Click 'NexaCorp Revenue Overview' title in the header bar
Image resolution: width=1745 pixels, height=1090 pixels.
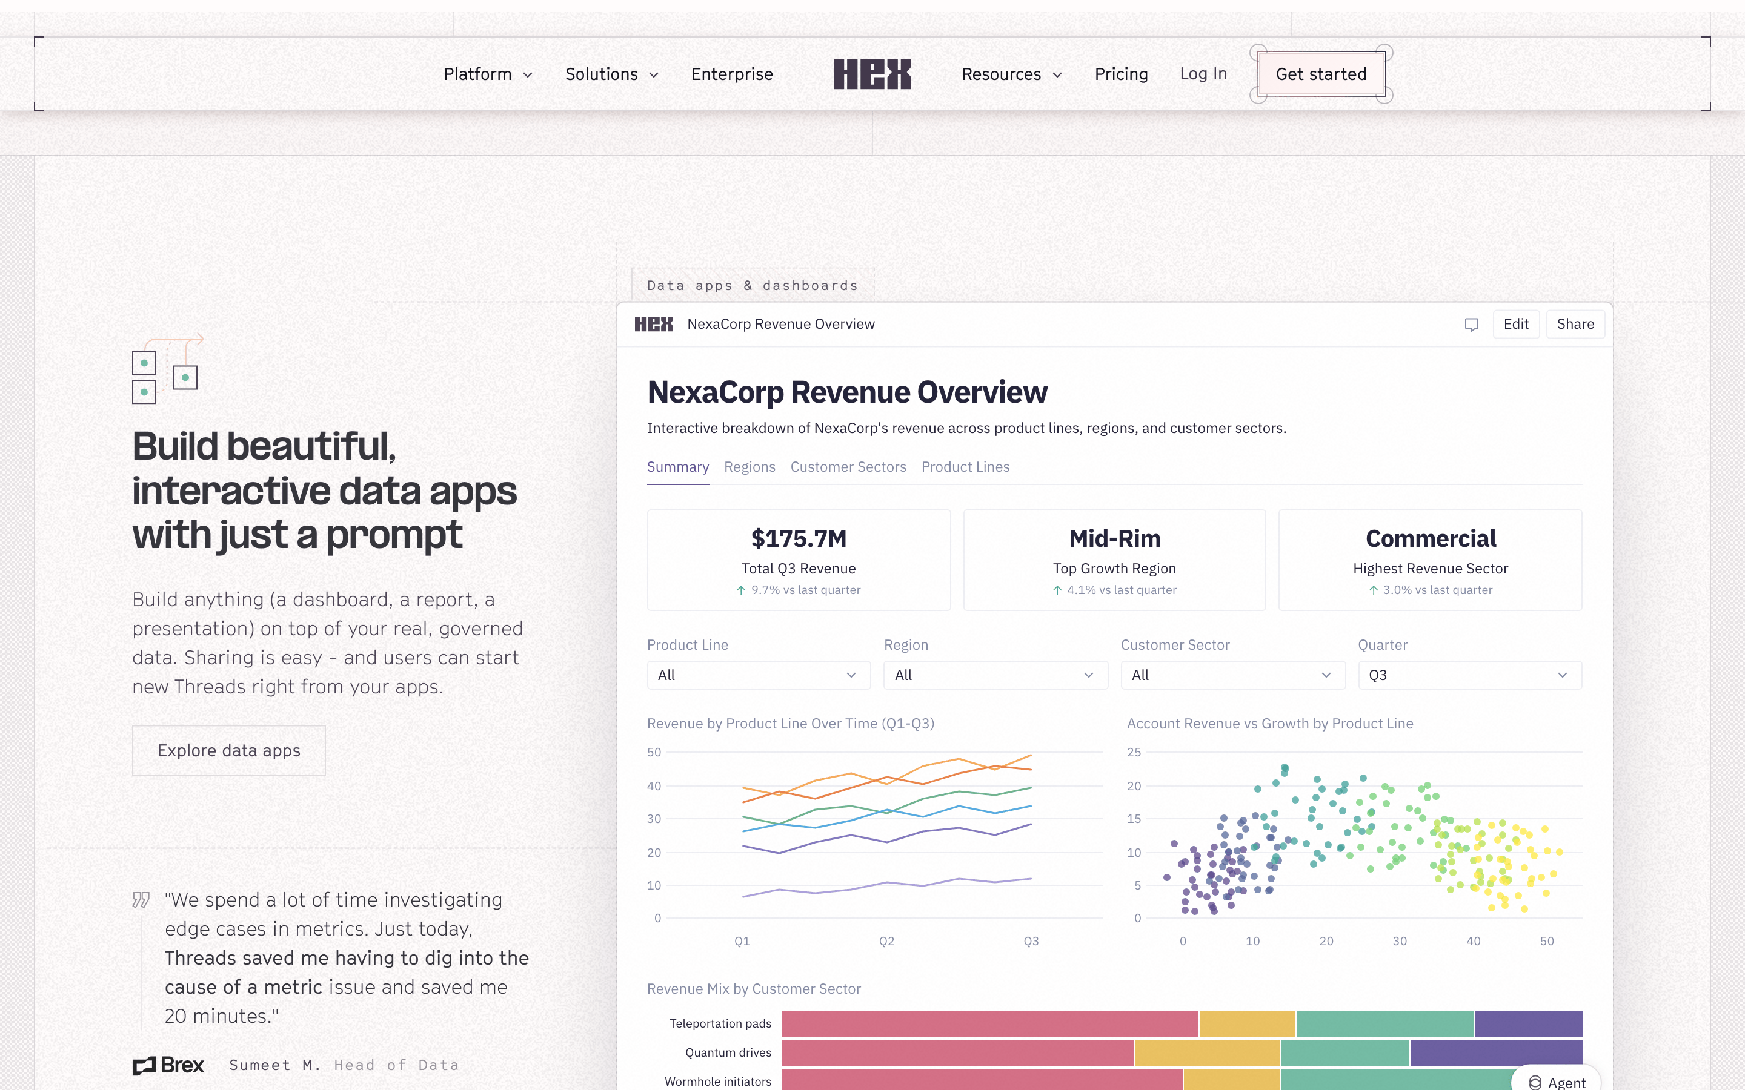781,325
